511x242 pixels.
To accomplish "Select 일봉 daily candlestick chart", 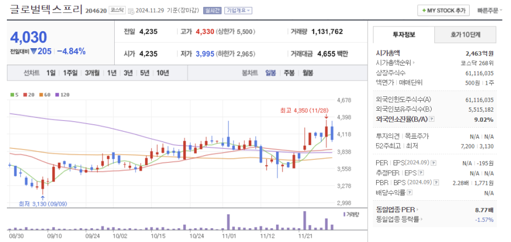I will [270, 73].
